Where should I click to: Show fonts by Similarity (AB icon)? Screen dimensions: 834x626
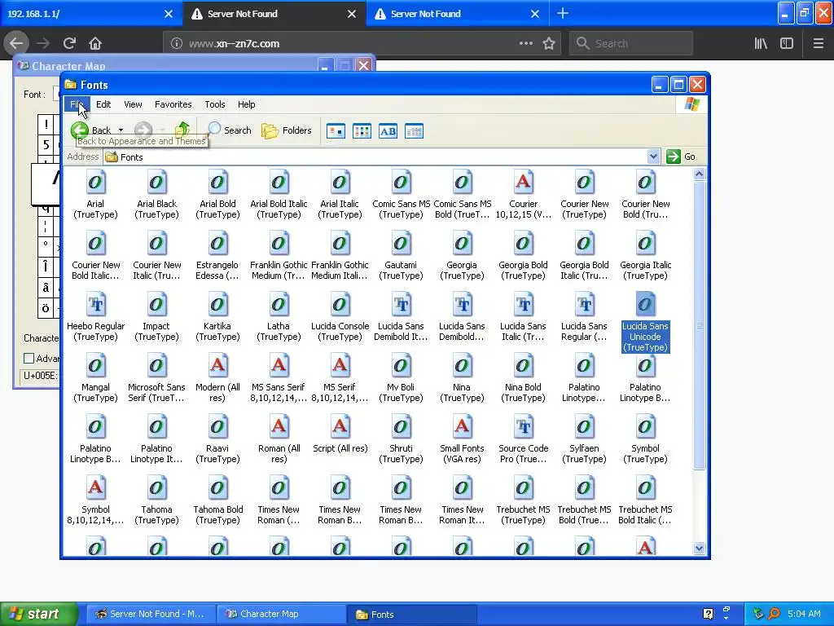tap(388, 131)
